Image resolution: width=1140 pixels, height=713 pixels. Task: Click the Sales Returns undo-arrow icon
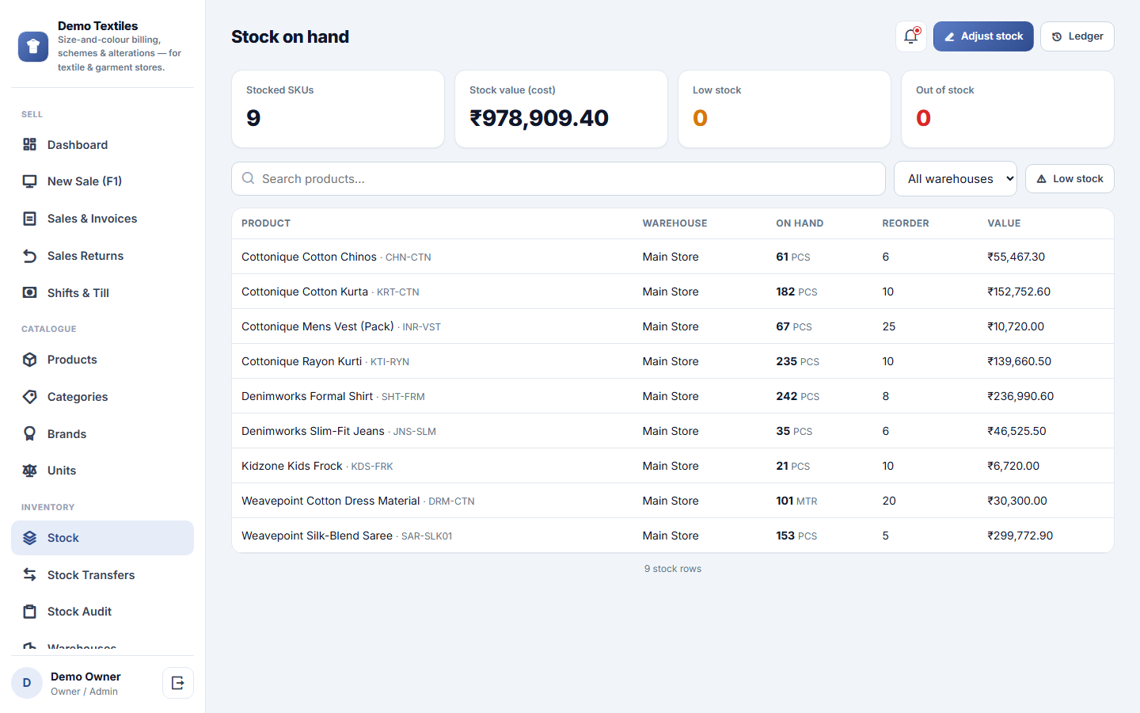click(x=30, y=256)
